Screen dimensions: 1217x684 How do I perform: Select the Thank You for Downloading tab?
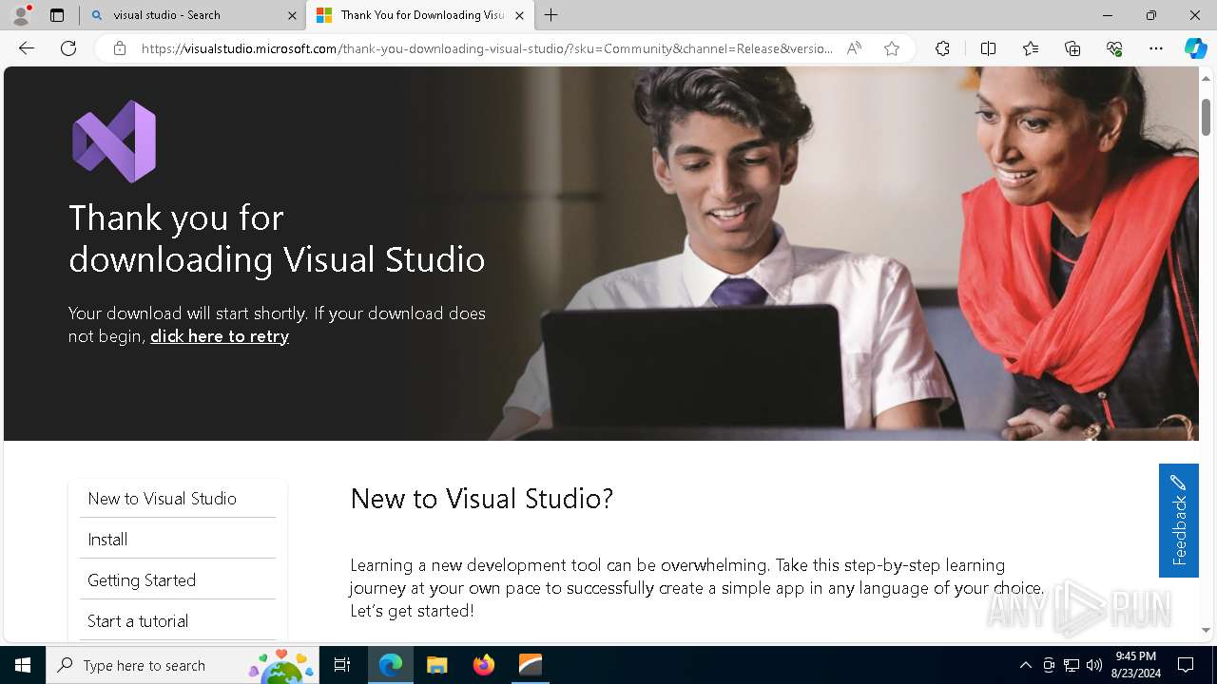point(419,15)
